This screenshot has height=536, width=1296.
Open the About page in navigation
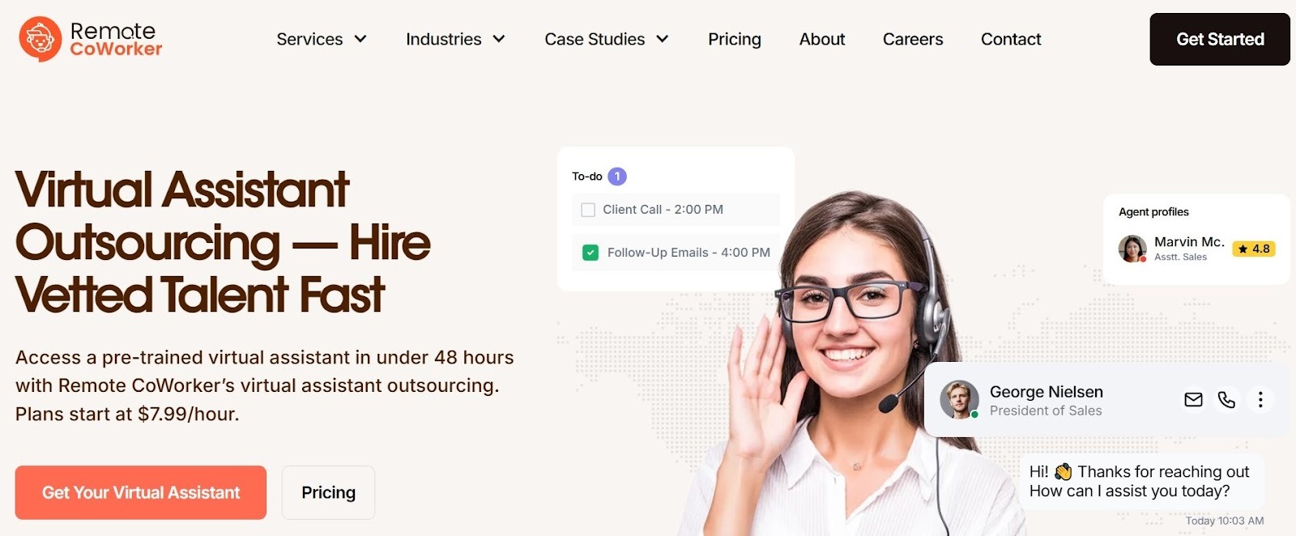pos(822,39)
